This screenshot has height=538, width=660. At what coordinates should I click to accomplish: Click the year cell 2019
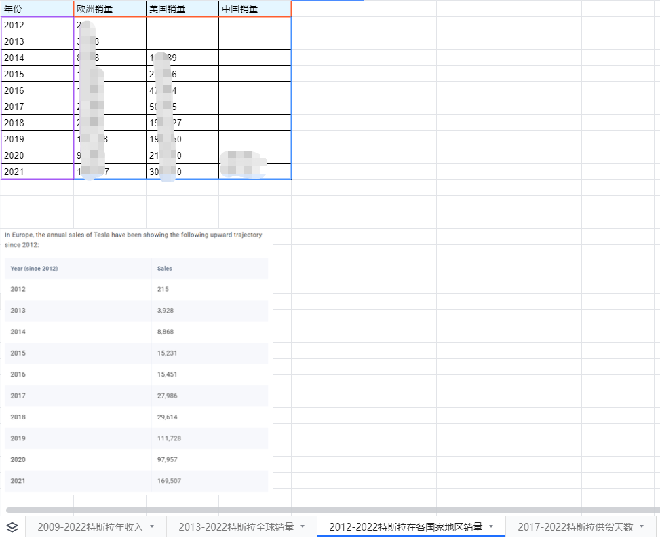(37, 139)
